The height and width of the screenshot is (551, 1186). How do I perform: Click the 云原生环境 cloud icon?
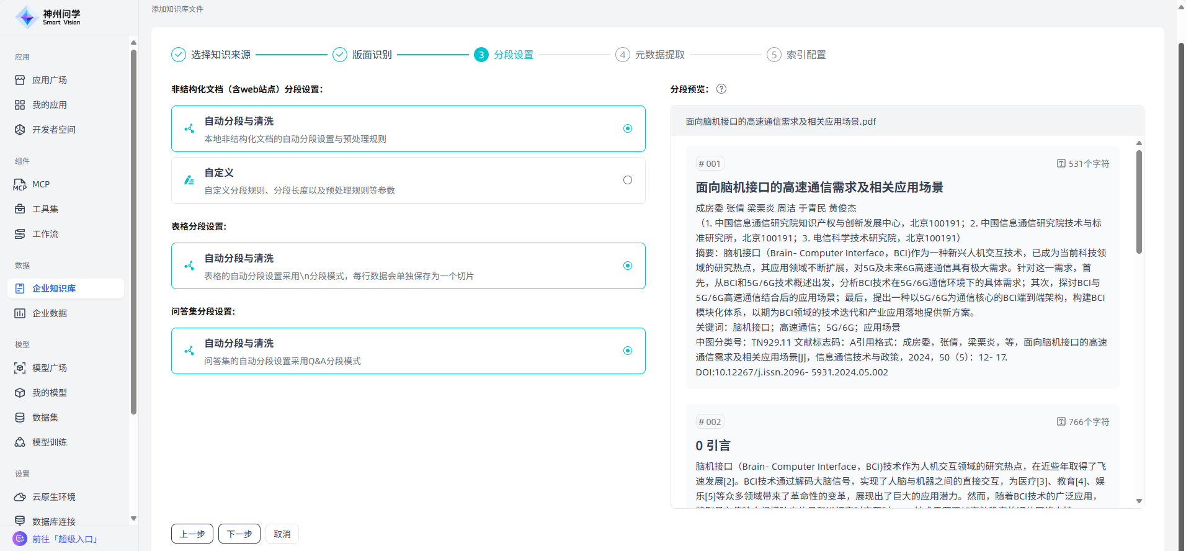20,497
